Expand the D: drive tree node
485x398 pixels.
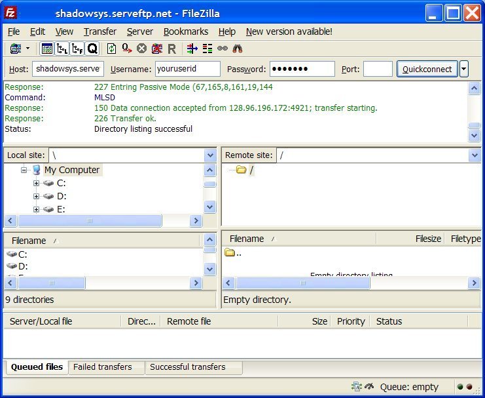(36, 196)
